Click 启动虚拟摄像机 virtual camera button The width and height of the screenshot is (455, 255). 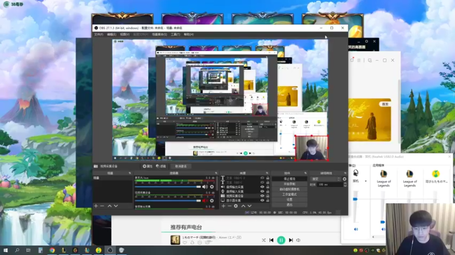point(289,189)
